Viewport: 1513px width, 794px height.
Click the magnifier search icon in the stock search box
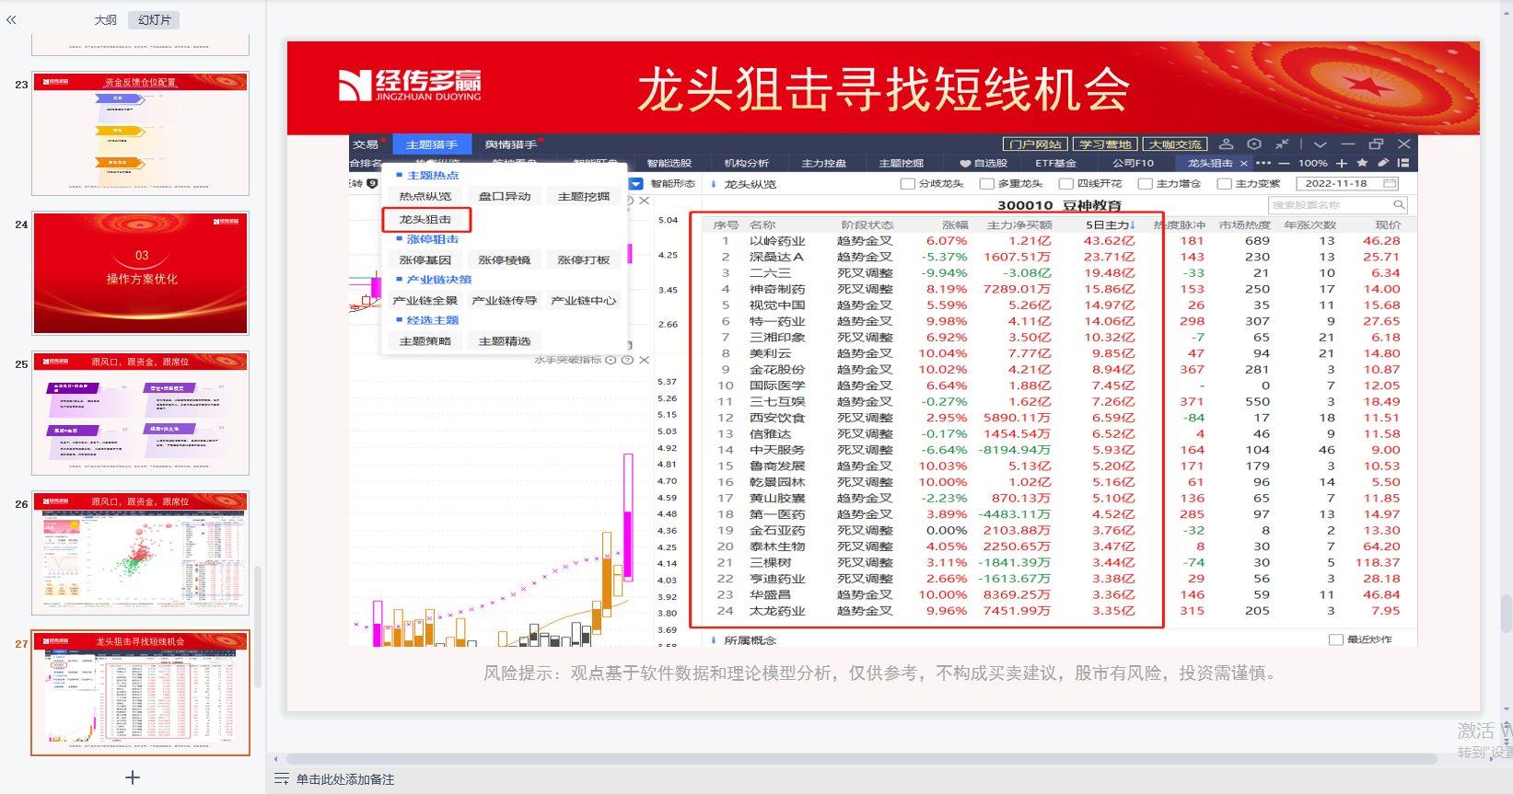point(1399,205)
